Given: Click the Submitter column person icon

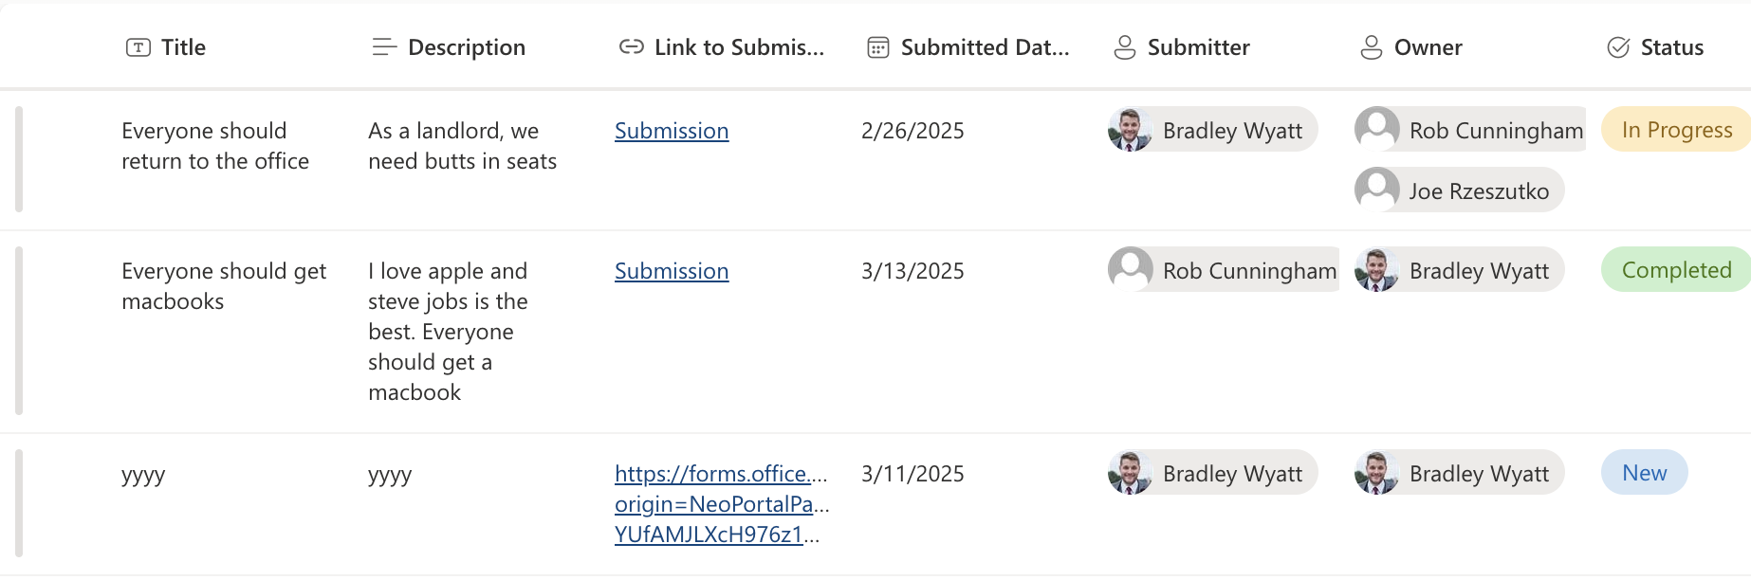Looking at the screenshot, I should click(x=1125, y=47).
